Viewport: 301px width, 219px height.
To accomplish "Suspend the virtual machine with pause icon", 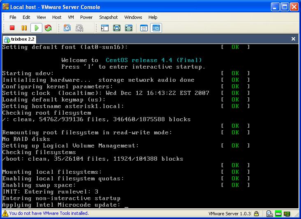I will coord(24,28).
